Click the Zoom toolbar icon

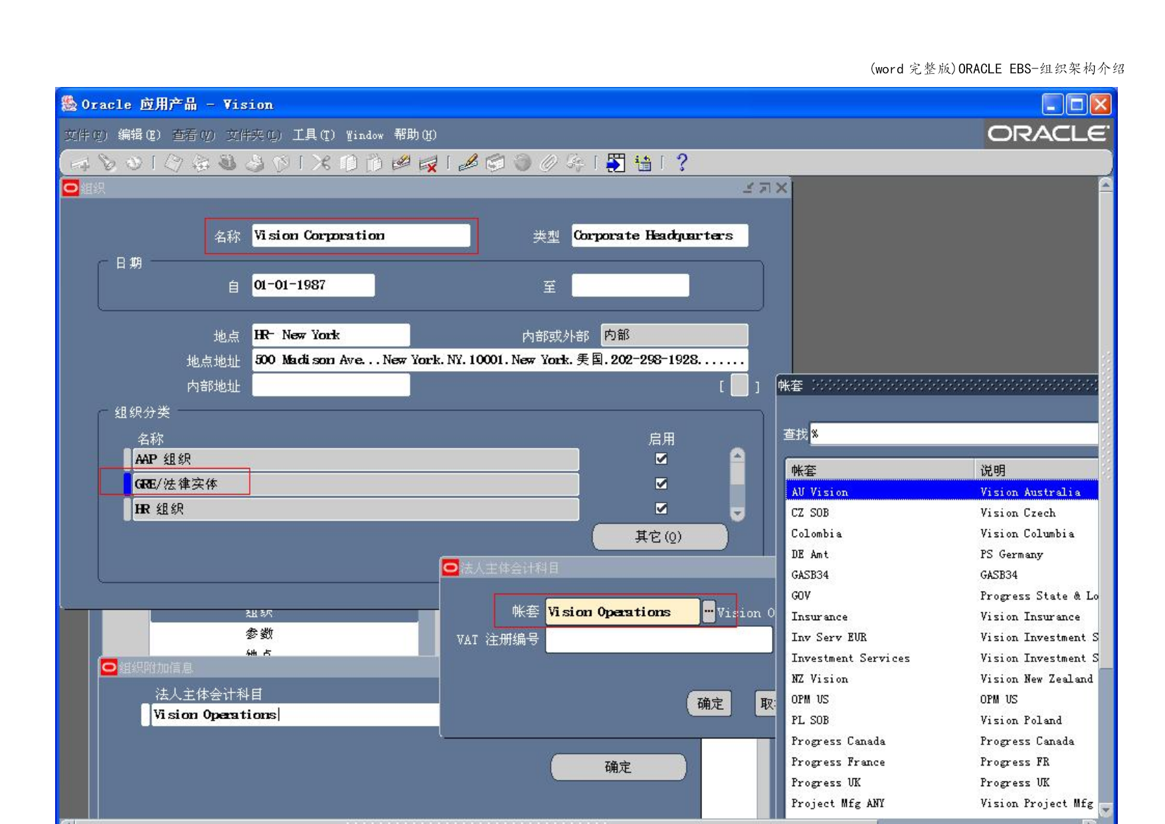pyautogui.click(x=495, y=163)
